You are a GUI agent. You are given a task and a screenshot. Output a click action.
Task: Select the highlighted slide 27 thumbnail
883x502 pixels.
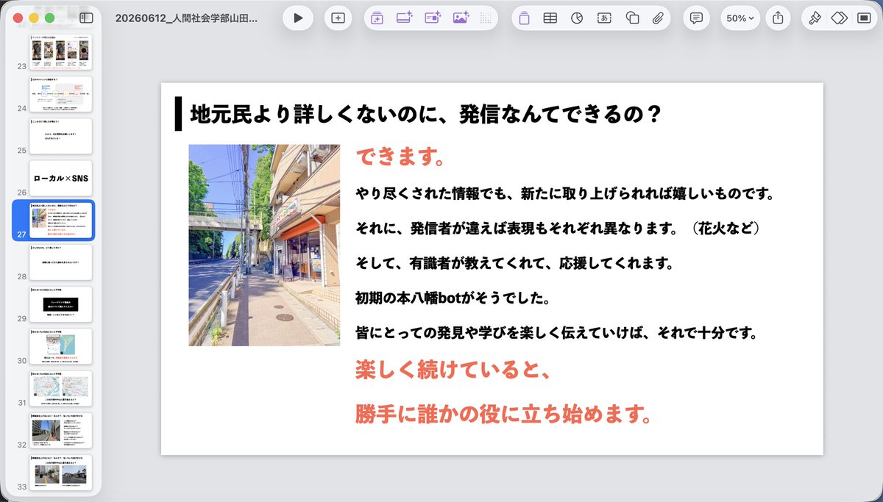tap(61, 220)
